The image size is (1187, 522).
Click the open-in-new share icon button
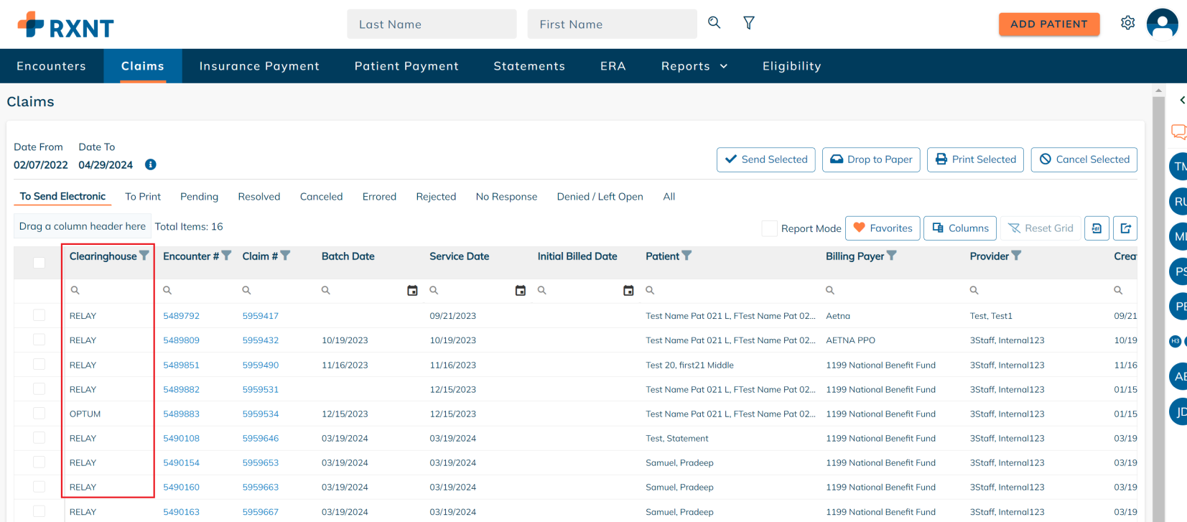[x=1125, y=228]
